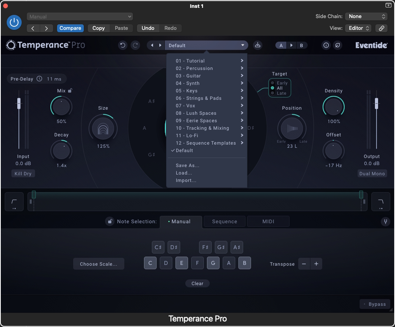Click the tuning fork icon
Screen dimensions: 395x327
pyautogui.click(x=386, y=222)
